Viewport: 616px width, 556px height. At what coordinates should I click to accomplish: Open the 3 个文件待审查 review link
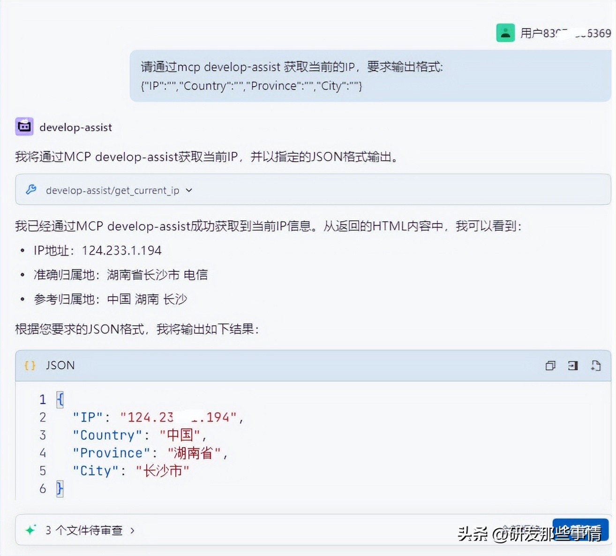pos(84,531)
